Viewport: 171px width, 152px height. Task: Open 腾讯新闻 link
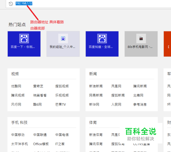140,86
